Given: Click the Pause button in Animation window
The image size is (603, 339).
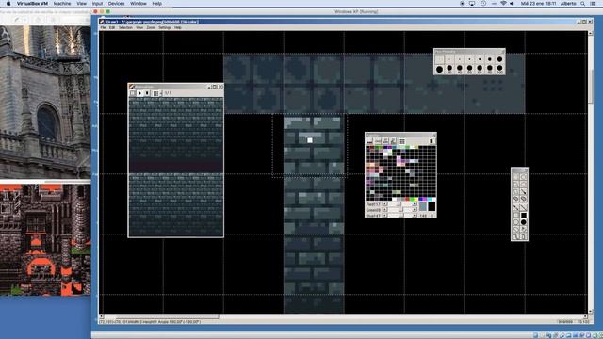Looking at the screenshot, I should tap(133, 93).
